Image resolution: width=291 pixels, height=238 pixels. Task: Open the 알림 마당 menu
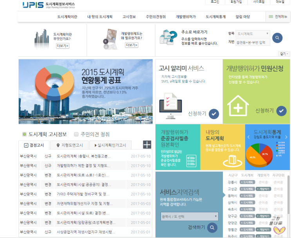coord(243,17)
